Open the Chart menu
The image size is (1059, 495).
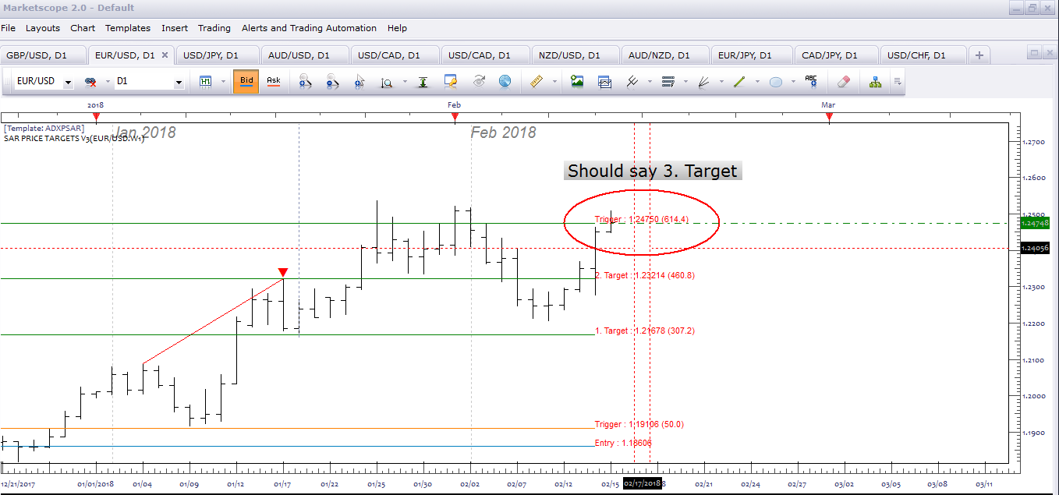click(x=83, y=28)
